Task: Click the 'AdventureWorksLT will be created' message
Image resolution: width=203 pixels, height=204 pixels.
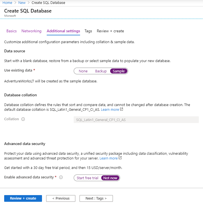Action: click(x=51, y=81)
